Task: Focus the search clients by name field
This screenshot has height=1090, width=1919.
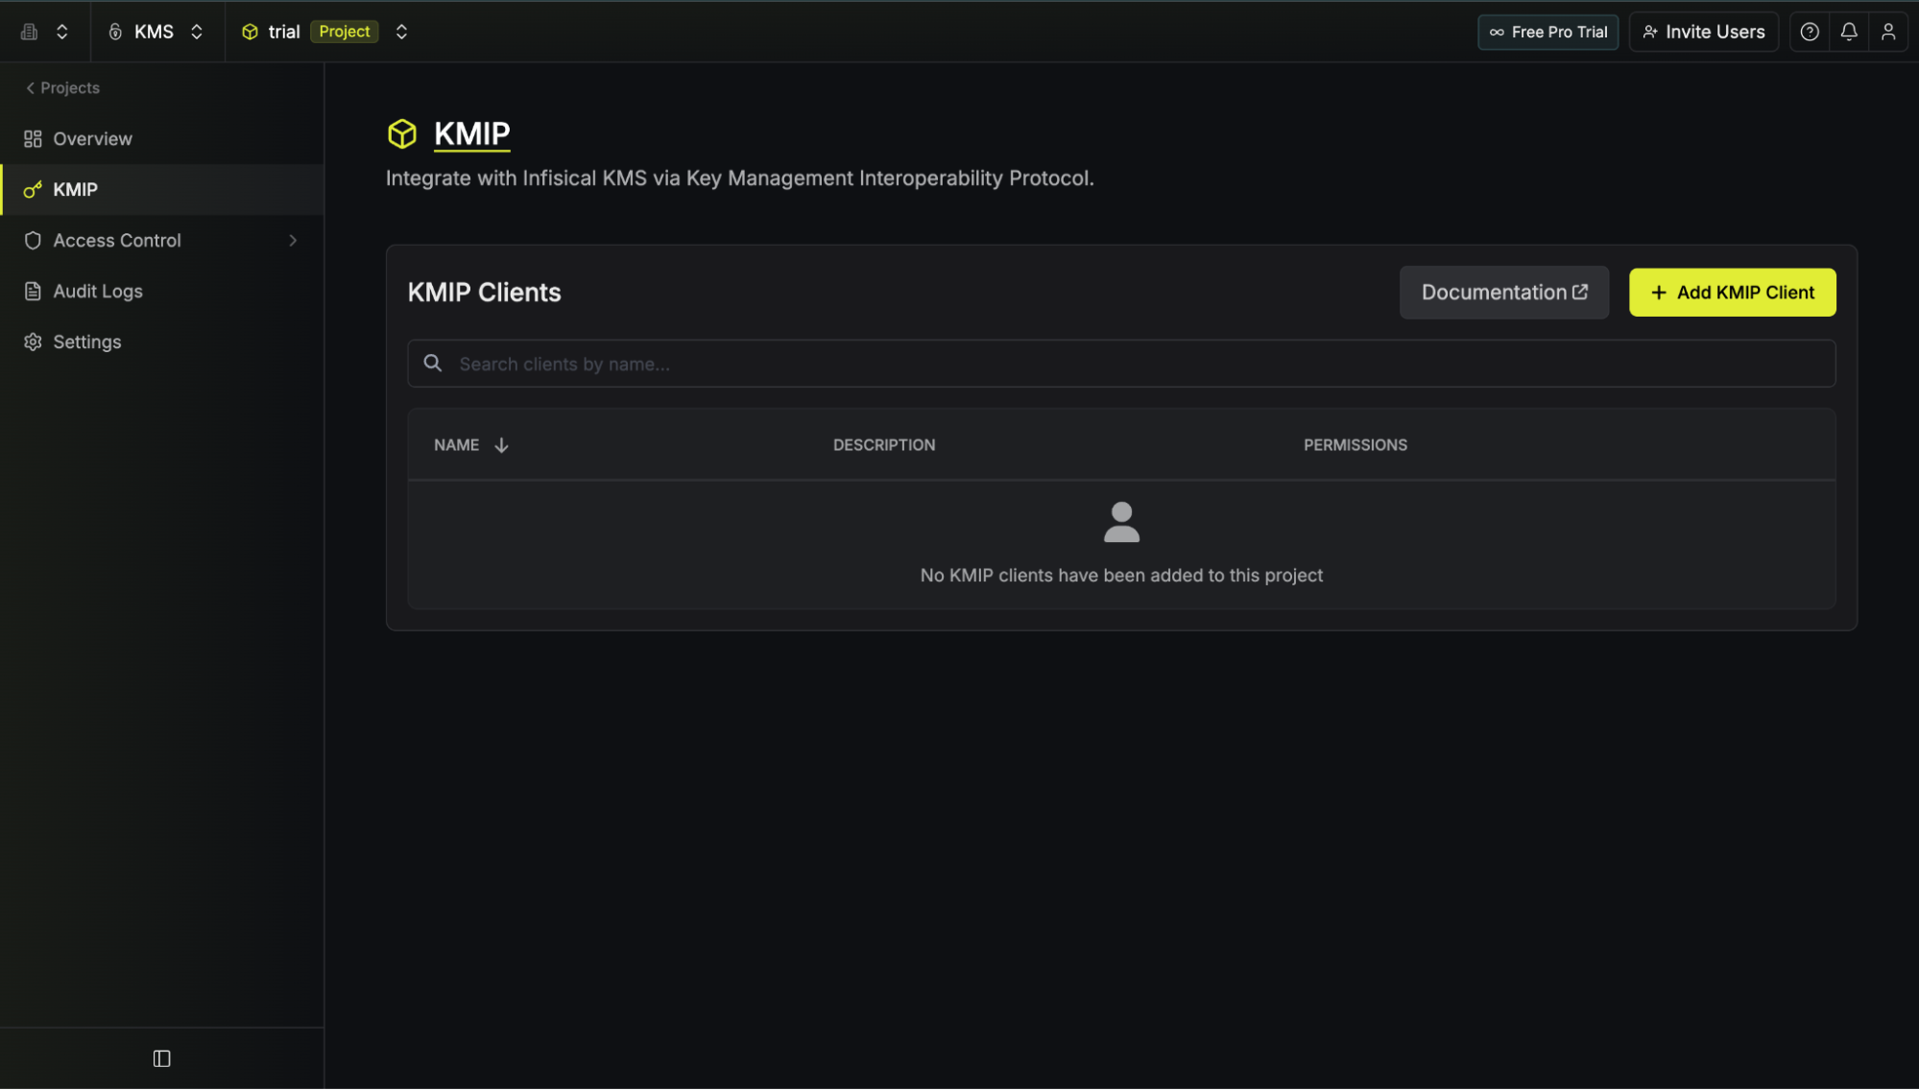Action: coord(1121,364)
